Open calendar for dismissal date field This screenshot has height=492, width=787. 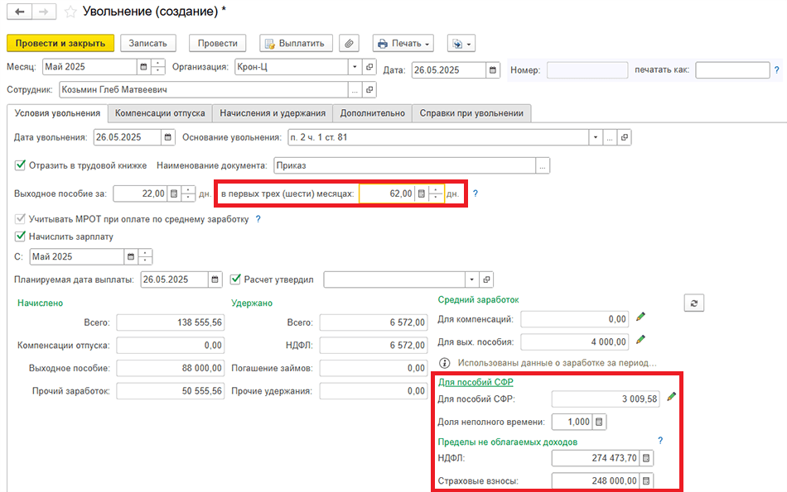pyautogui.click(x=168, y=137)
